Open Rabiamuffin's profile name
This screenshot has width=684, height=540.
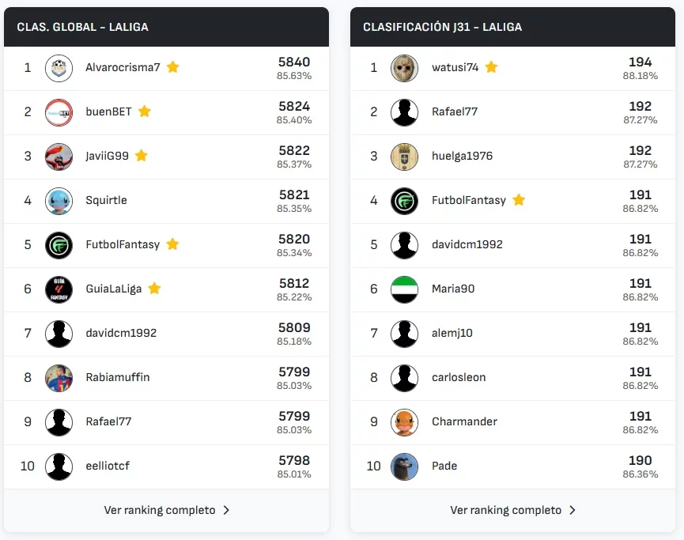[118, 378]
